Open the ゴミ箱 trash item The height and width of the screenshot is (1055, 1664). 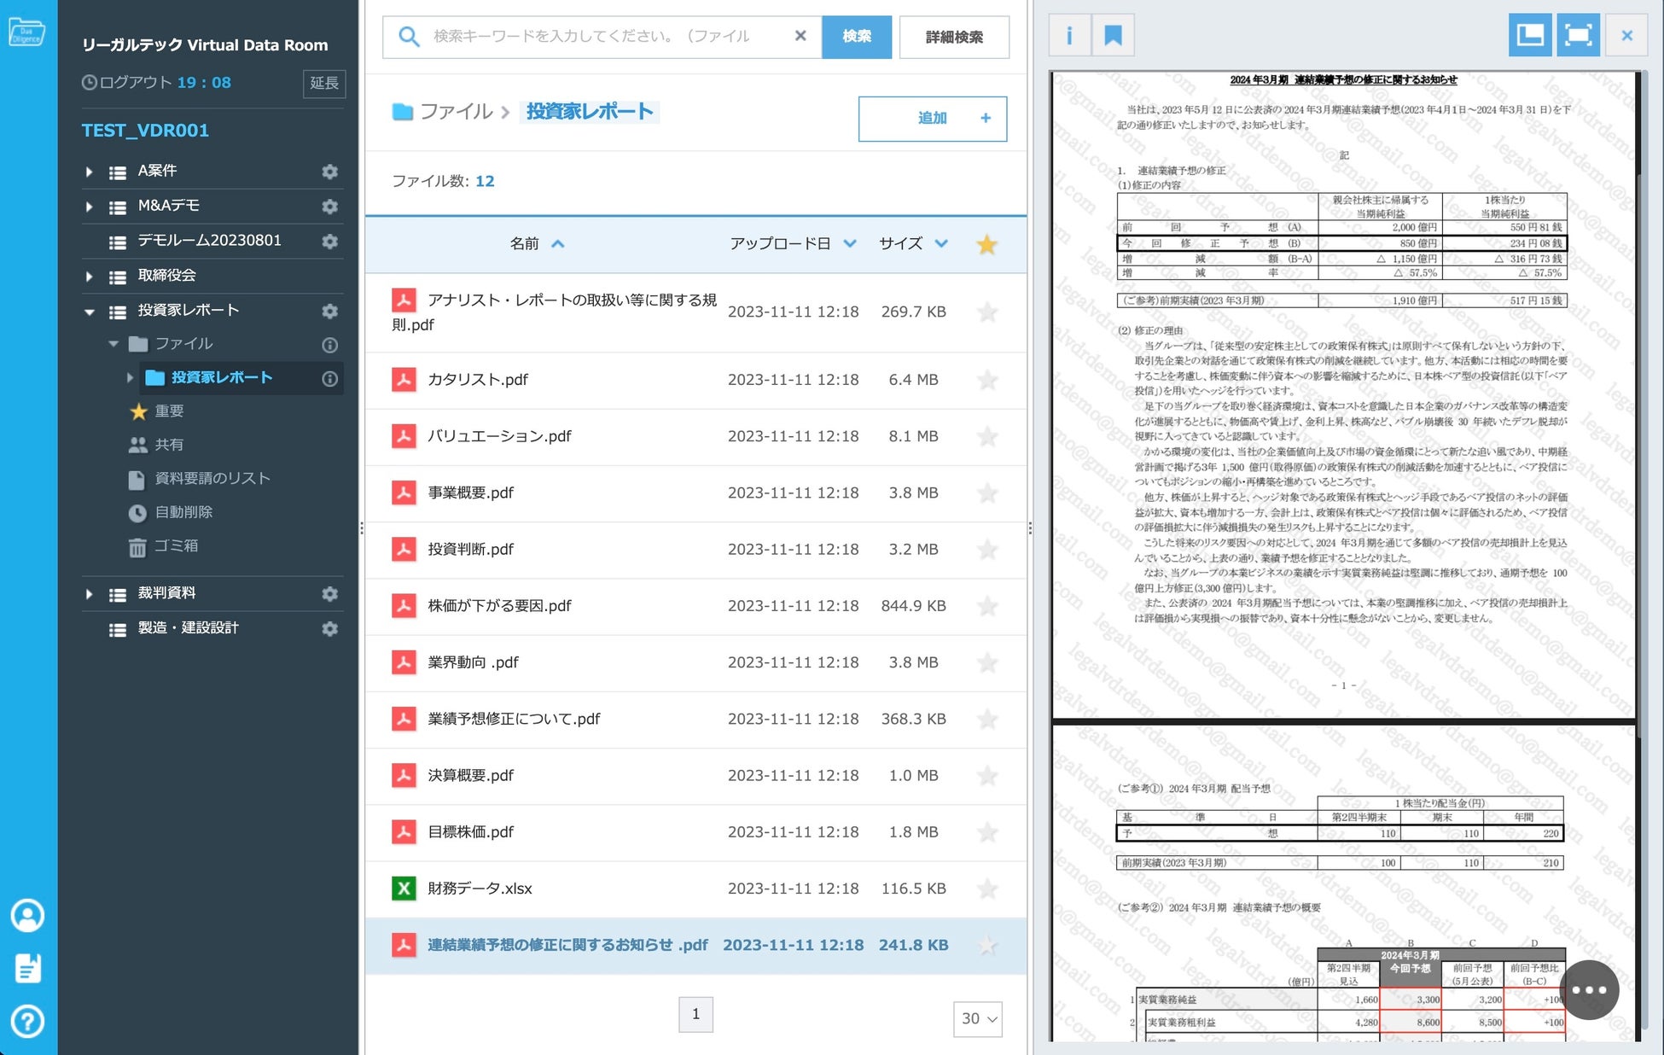(176, 546)
